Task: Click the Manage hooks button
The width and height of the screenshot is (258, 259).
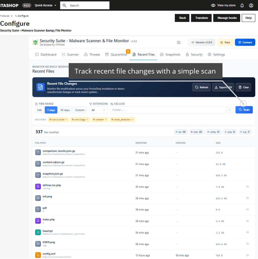Action: pyautogui.click(x=227, y=18)
